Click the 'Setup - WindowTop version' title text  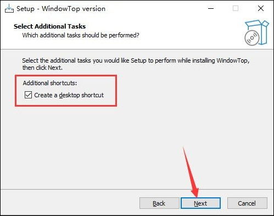[61, 9]
